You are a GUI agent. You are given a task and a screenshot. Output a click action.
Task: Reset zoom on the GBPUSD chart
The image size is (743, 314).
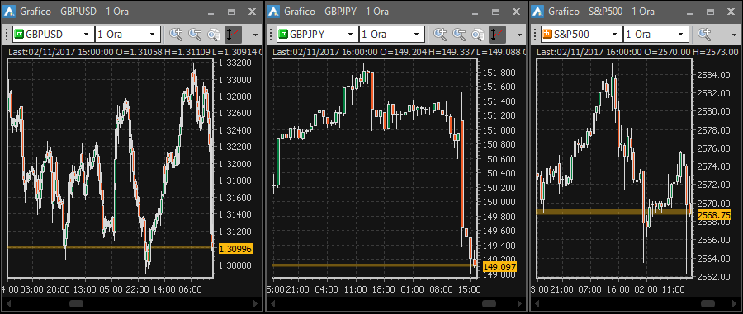coord(213,34)
